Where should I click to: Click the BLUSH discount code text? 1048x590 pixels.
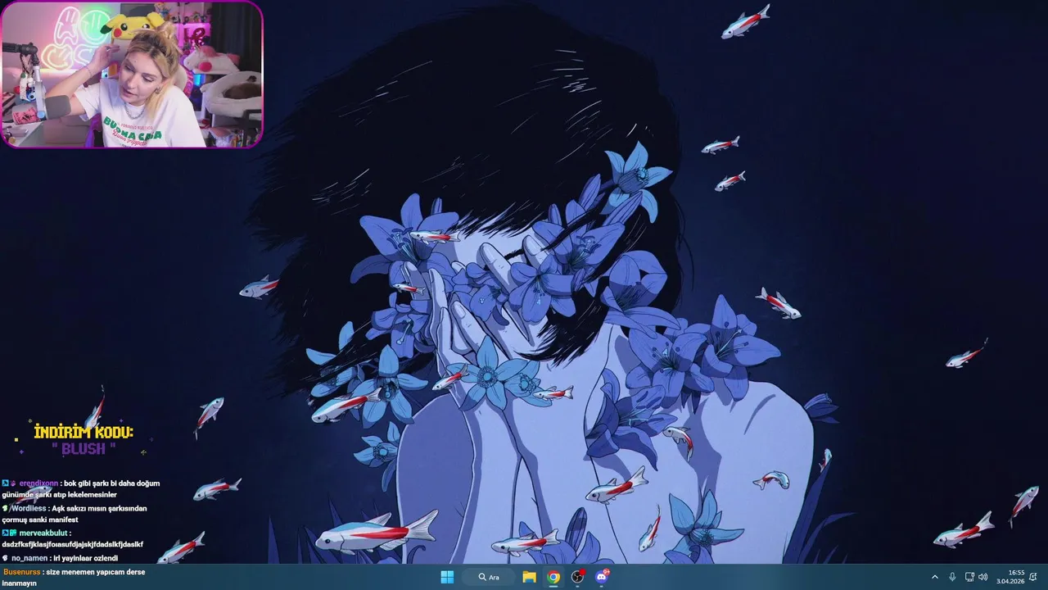tap(84, 449)
